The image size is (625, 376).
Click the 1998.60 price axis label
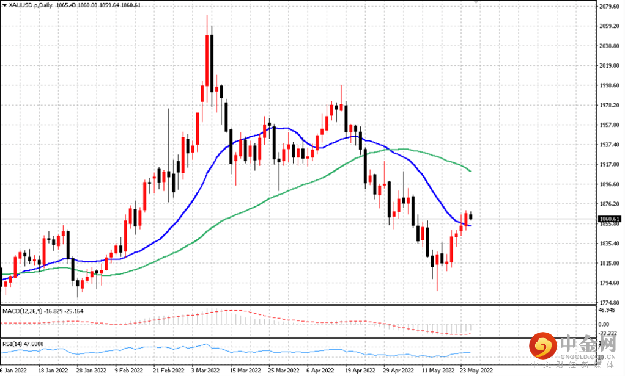coord(610,85)
